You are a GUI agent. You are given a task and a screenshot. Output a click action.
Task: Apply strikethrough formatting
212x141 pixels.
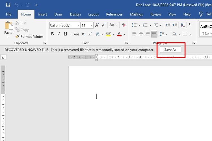[x=77, y=34]
